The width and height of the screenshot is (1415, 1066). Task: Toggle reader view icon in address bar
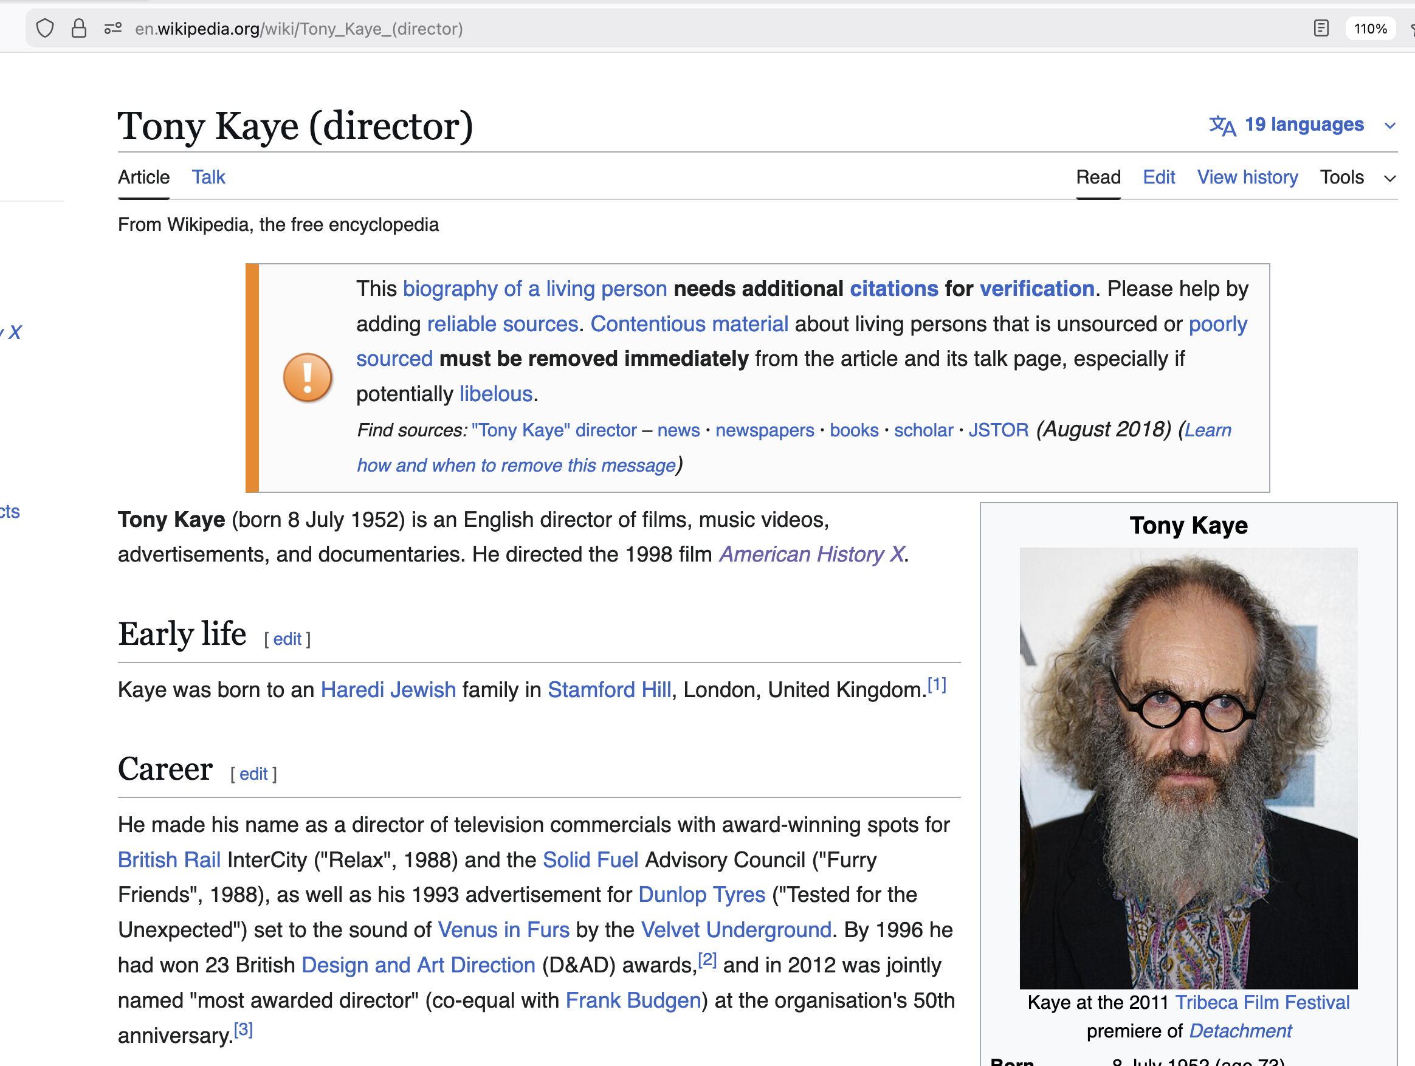coord(1321,29)
